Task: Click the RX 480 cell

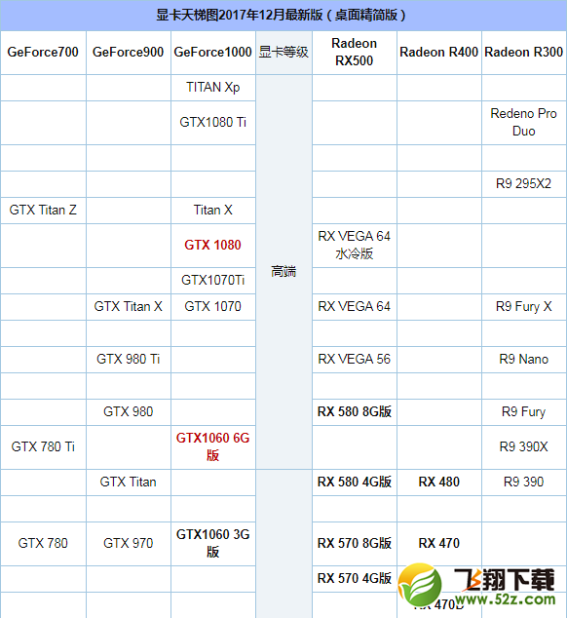Action: (x=439, y=483)
